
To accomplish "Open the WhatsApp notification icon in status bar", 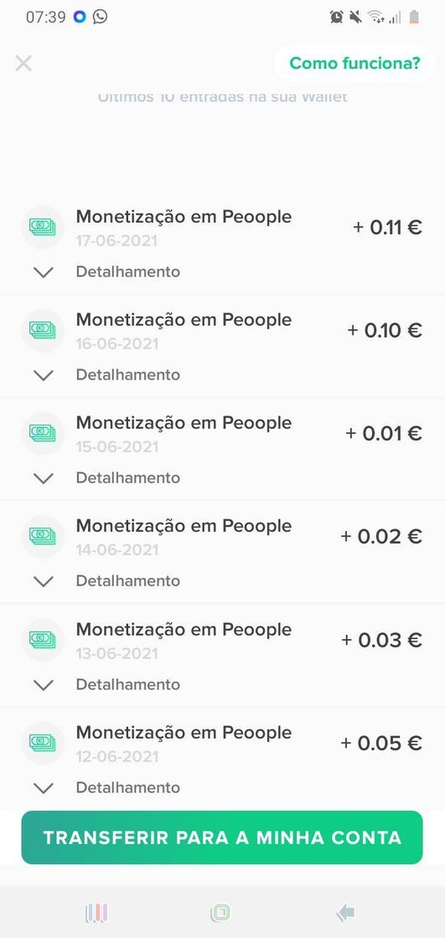I will (x=100, y=17).
